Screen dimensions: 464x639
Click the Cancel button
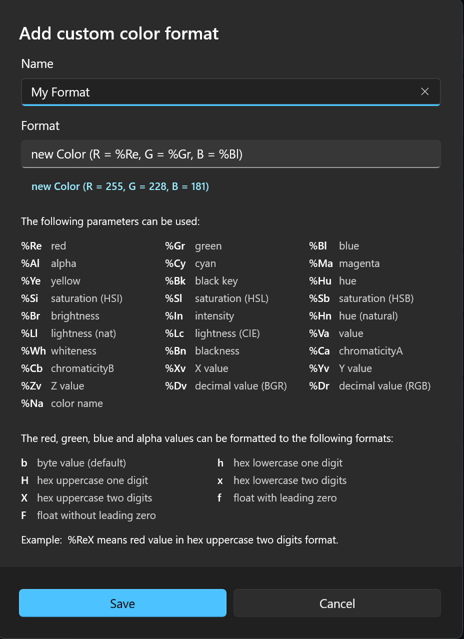[x=337, y=603]
